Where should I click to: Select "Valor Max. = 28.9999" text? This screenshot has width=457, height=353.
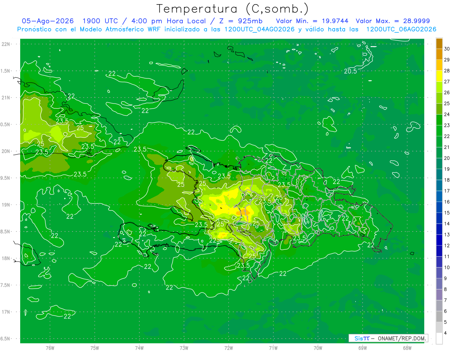[x=393, y=21]
